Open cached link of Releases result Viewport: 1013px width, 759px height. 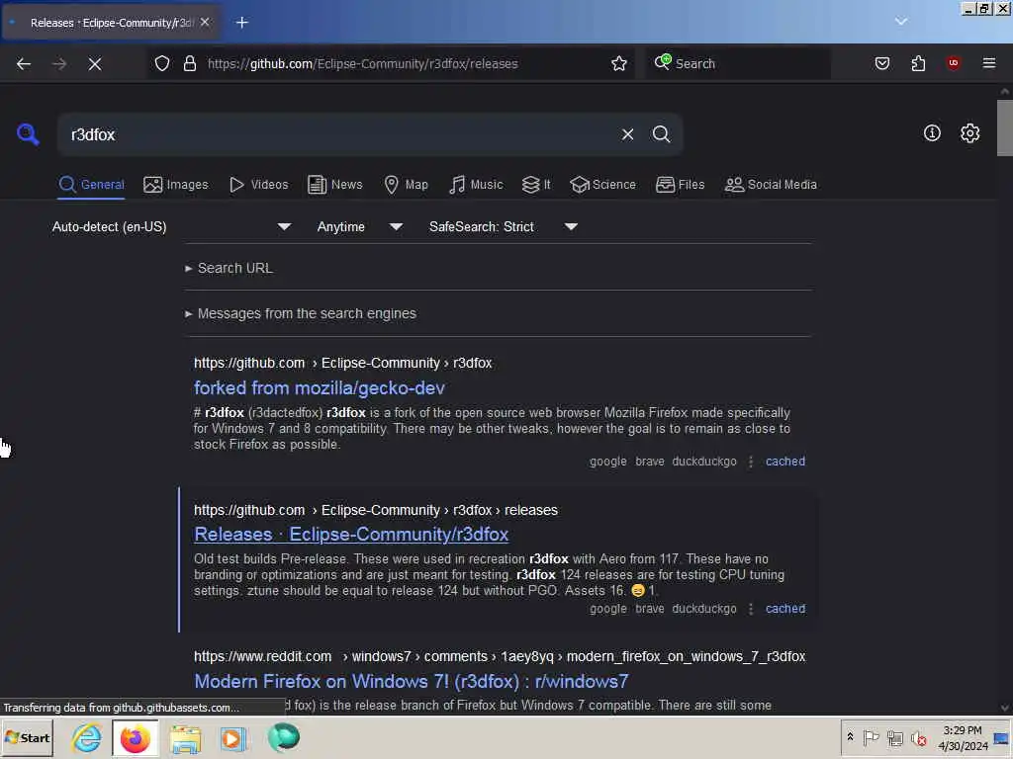coord(784,609)
